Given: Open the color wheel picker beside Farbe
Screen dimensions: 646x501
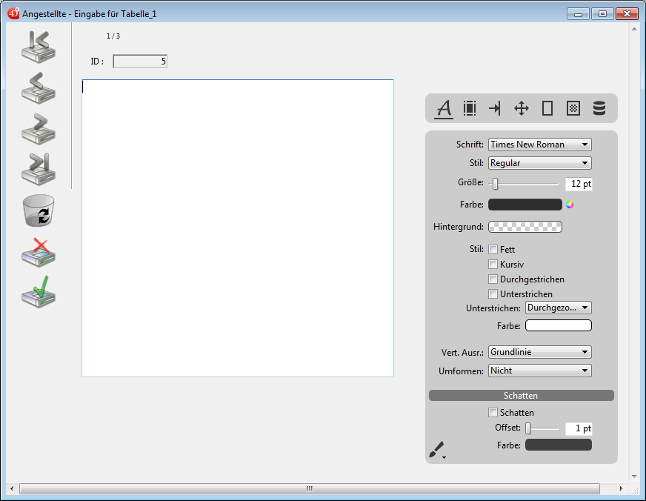Looking at the screenshot, I should pos(570,205).
